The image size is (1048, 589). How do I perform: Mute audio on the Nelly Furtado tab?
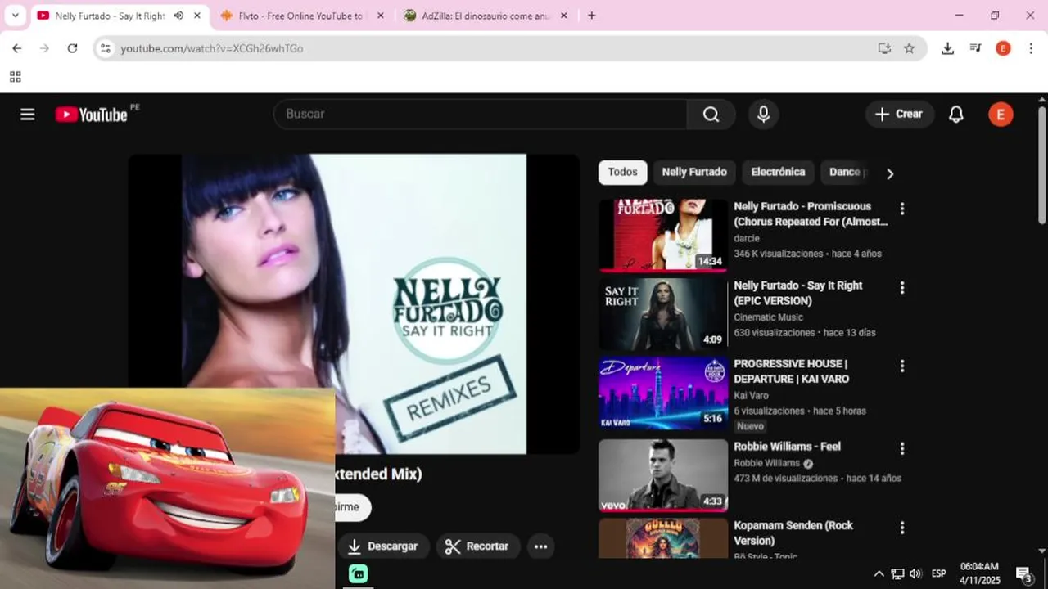178,16
